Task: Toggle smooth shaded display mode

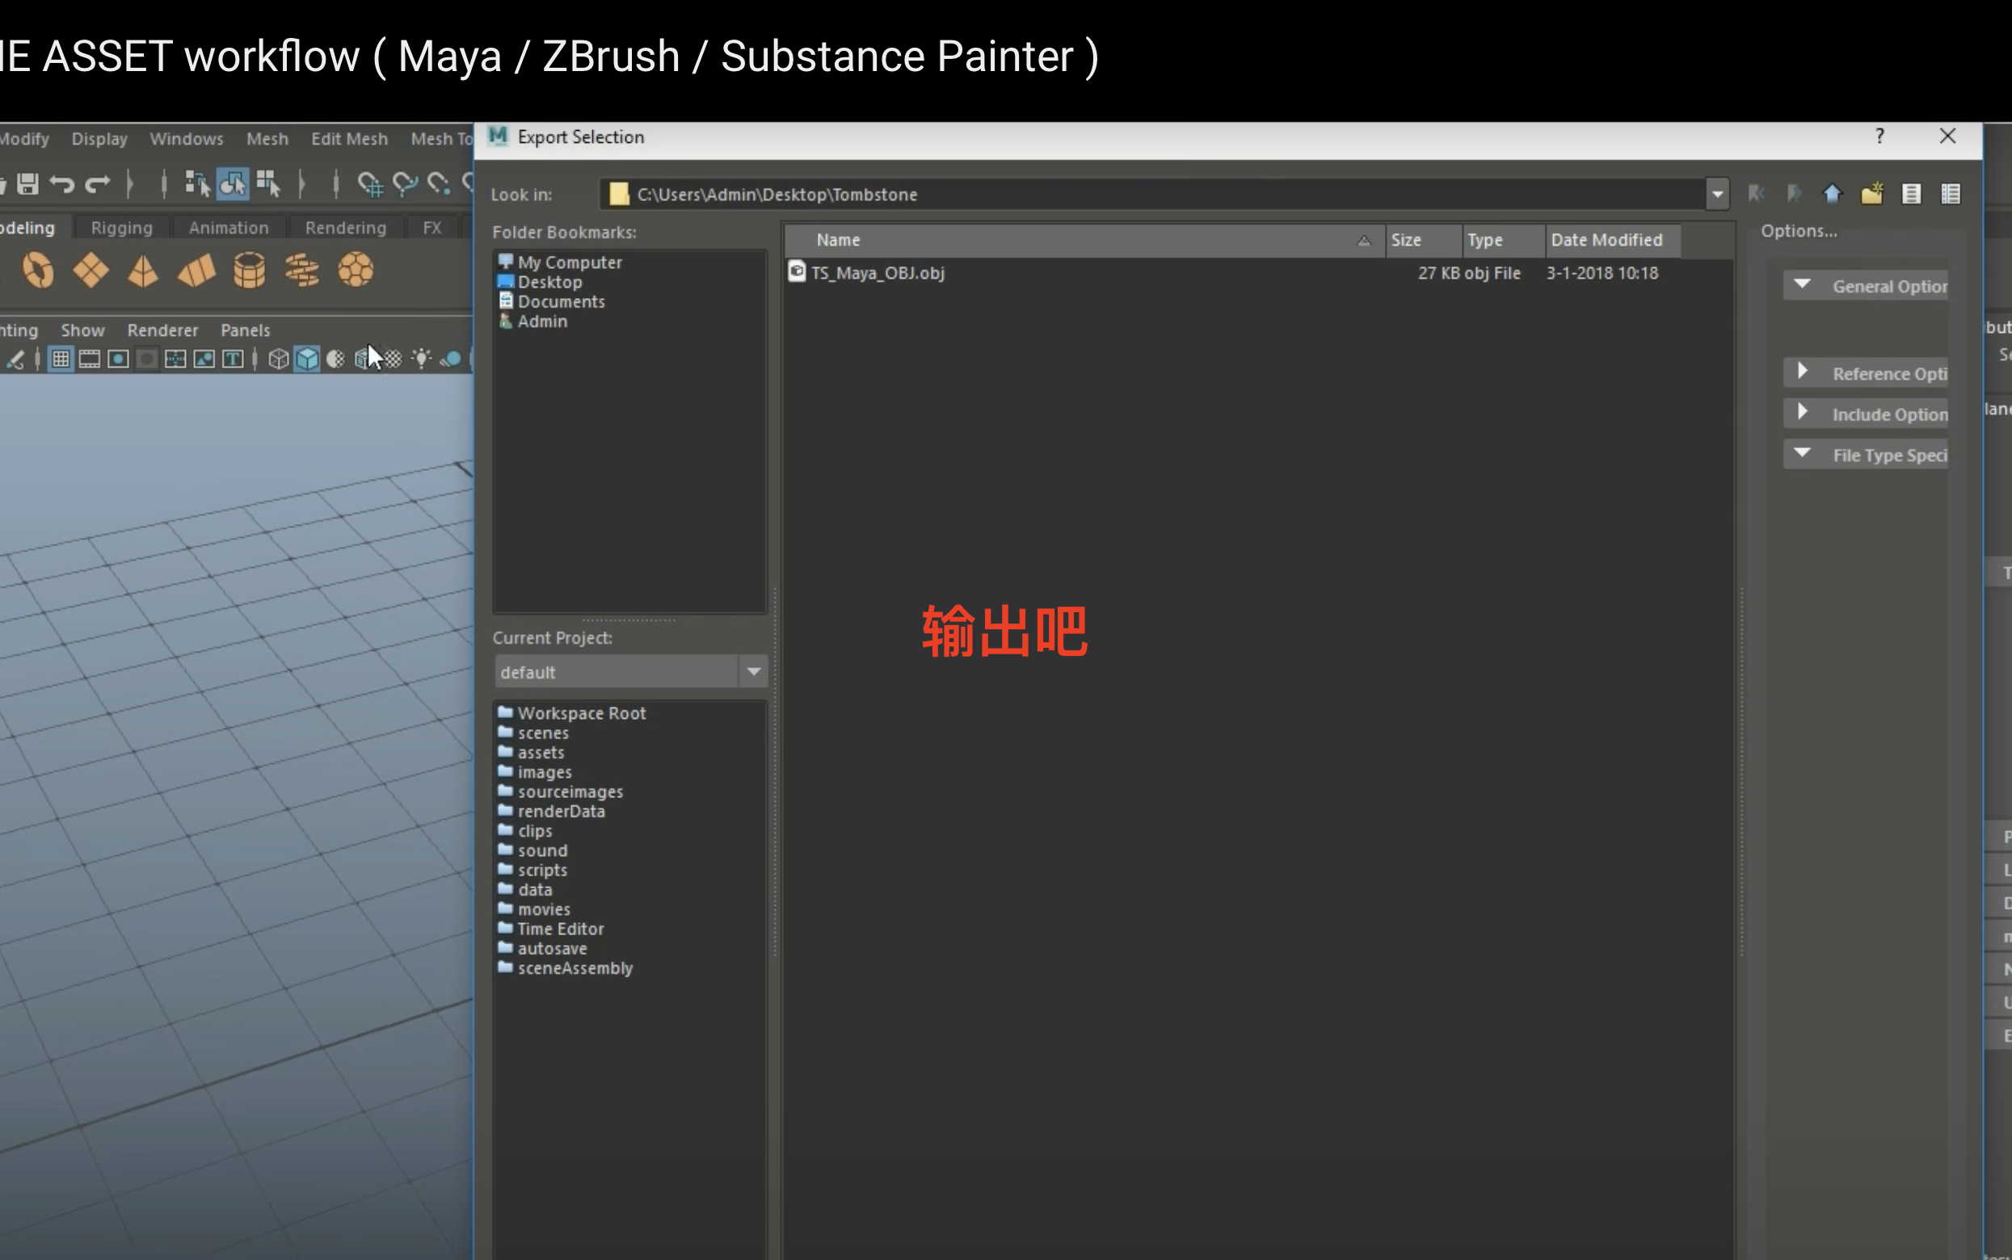Action: pos(306,359)
